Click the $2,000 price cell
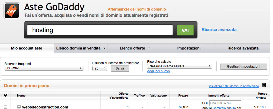Image resolution: width=273 pixels, height=109 pixels. (184, 107)
